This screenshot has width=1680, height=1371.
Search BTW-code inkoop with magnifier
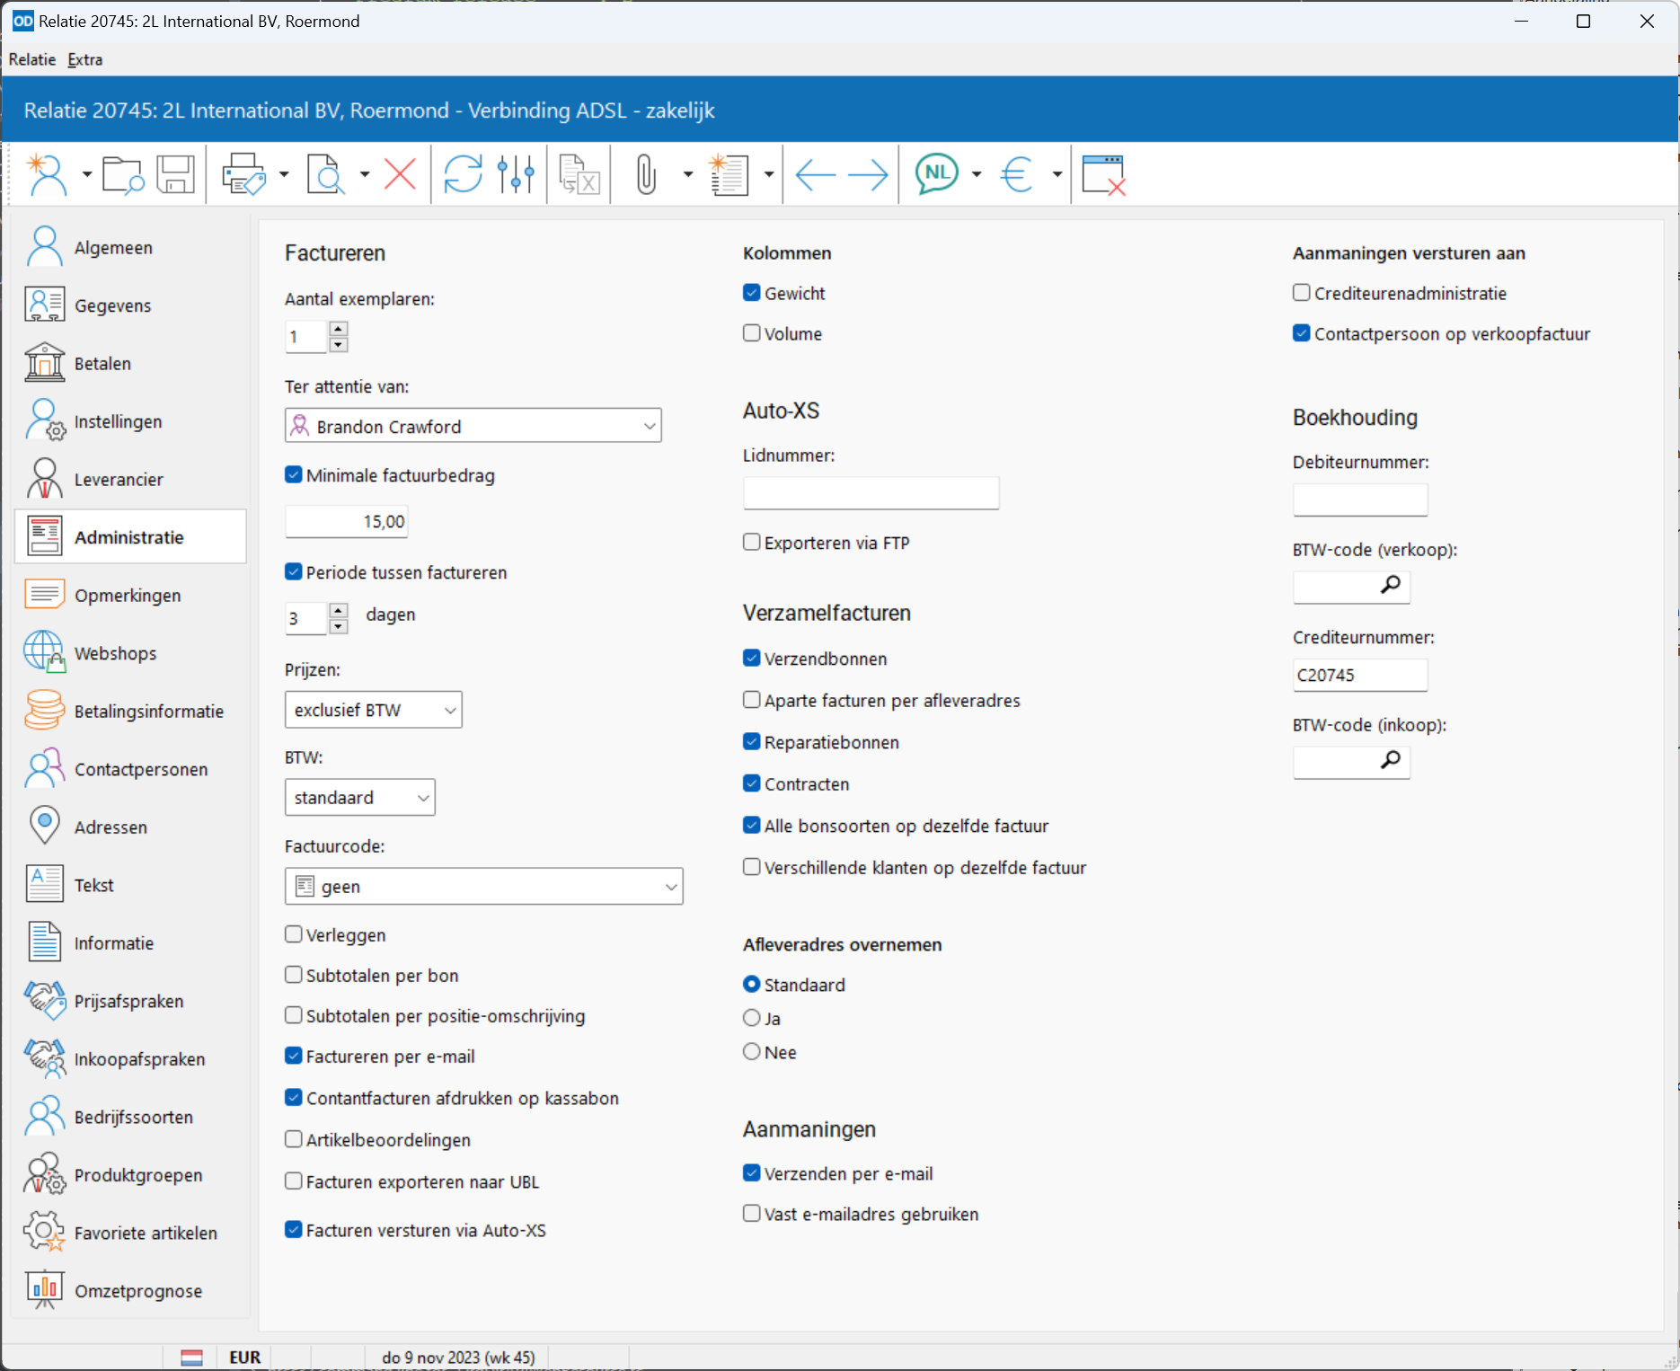pos(1391,760)
